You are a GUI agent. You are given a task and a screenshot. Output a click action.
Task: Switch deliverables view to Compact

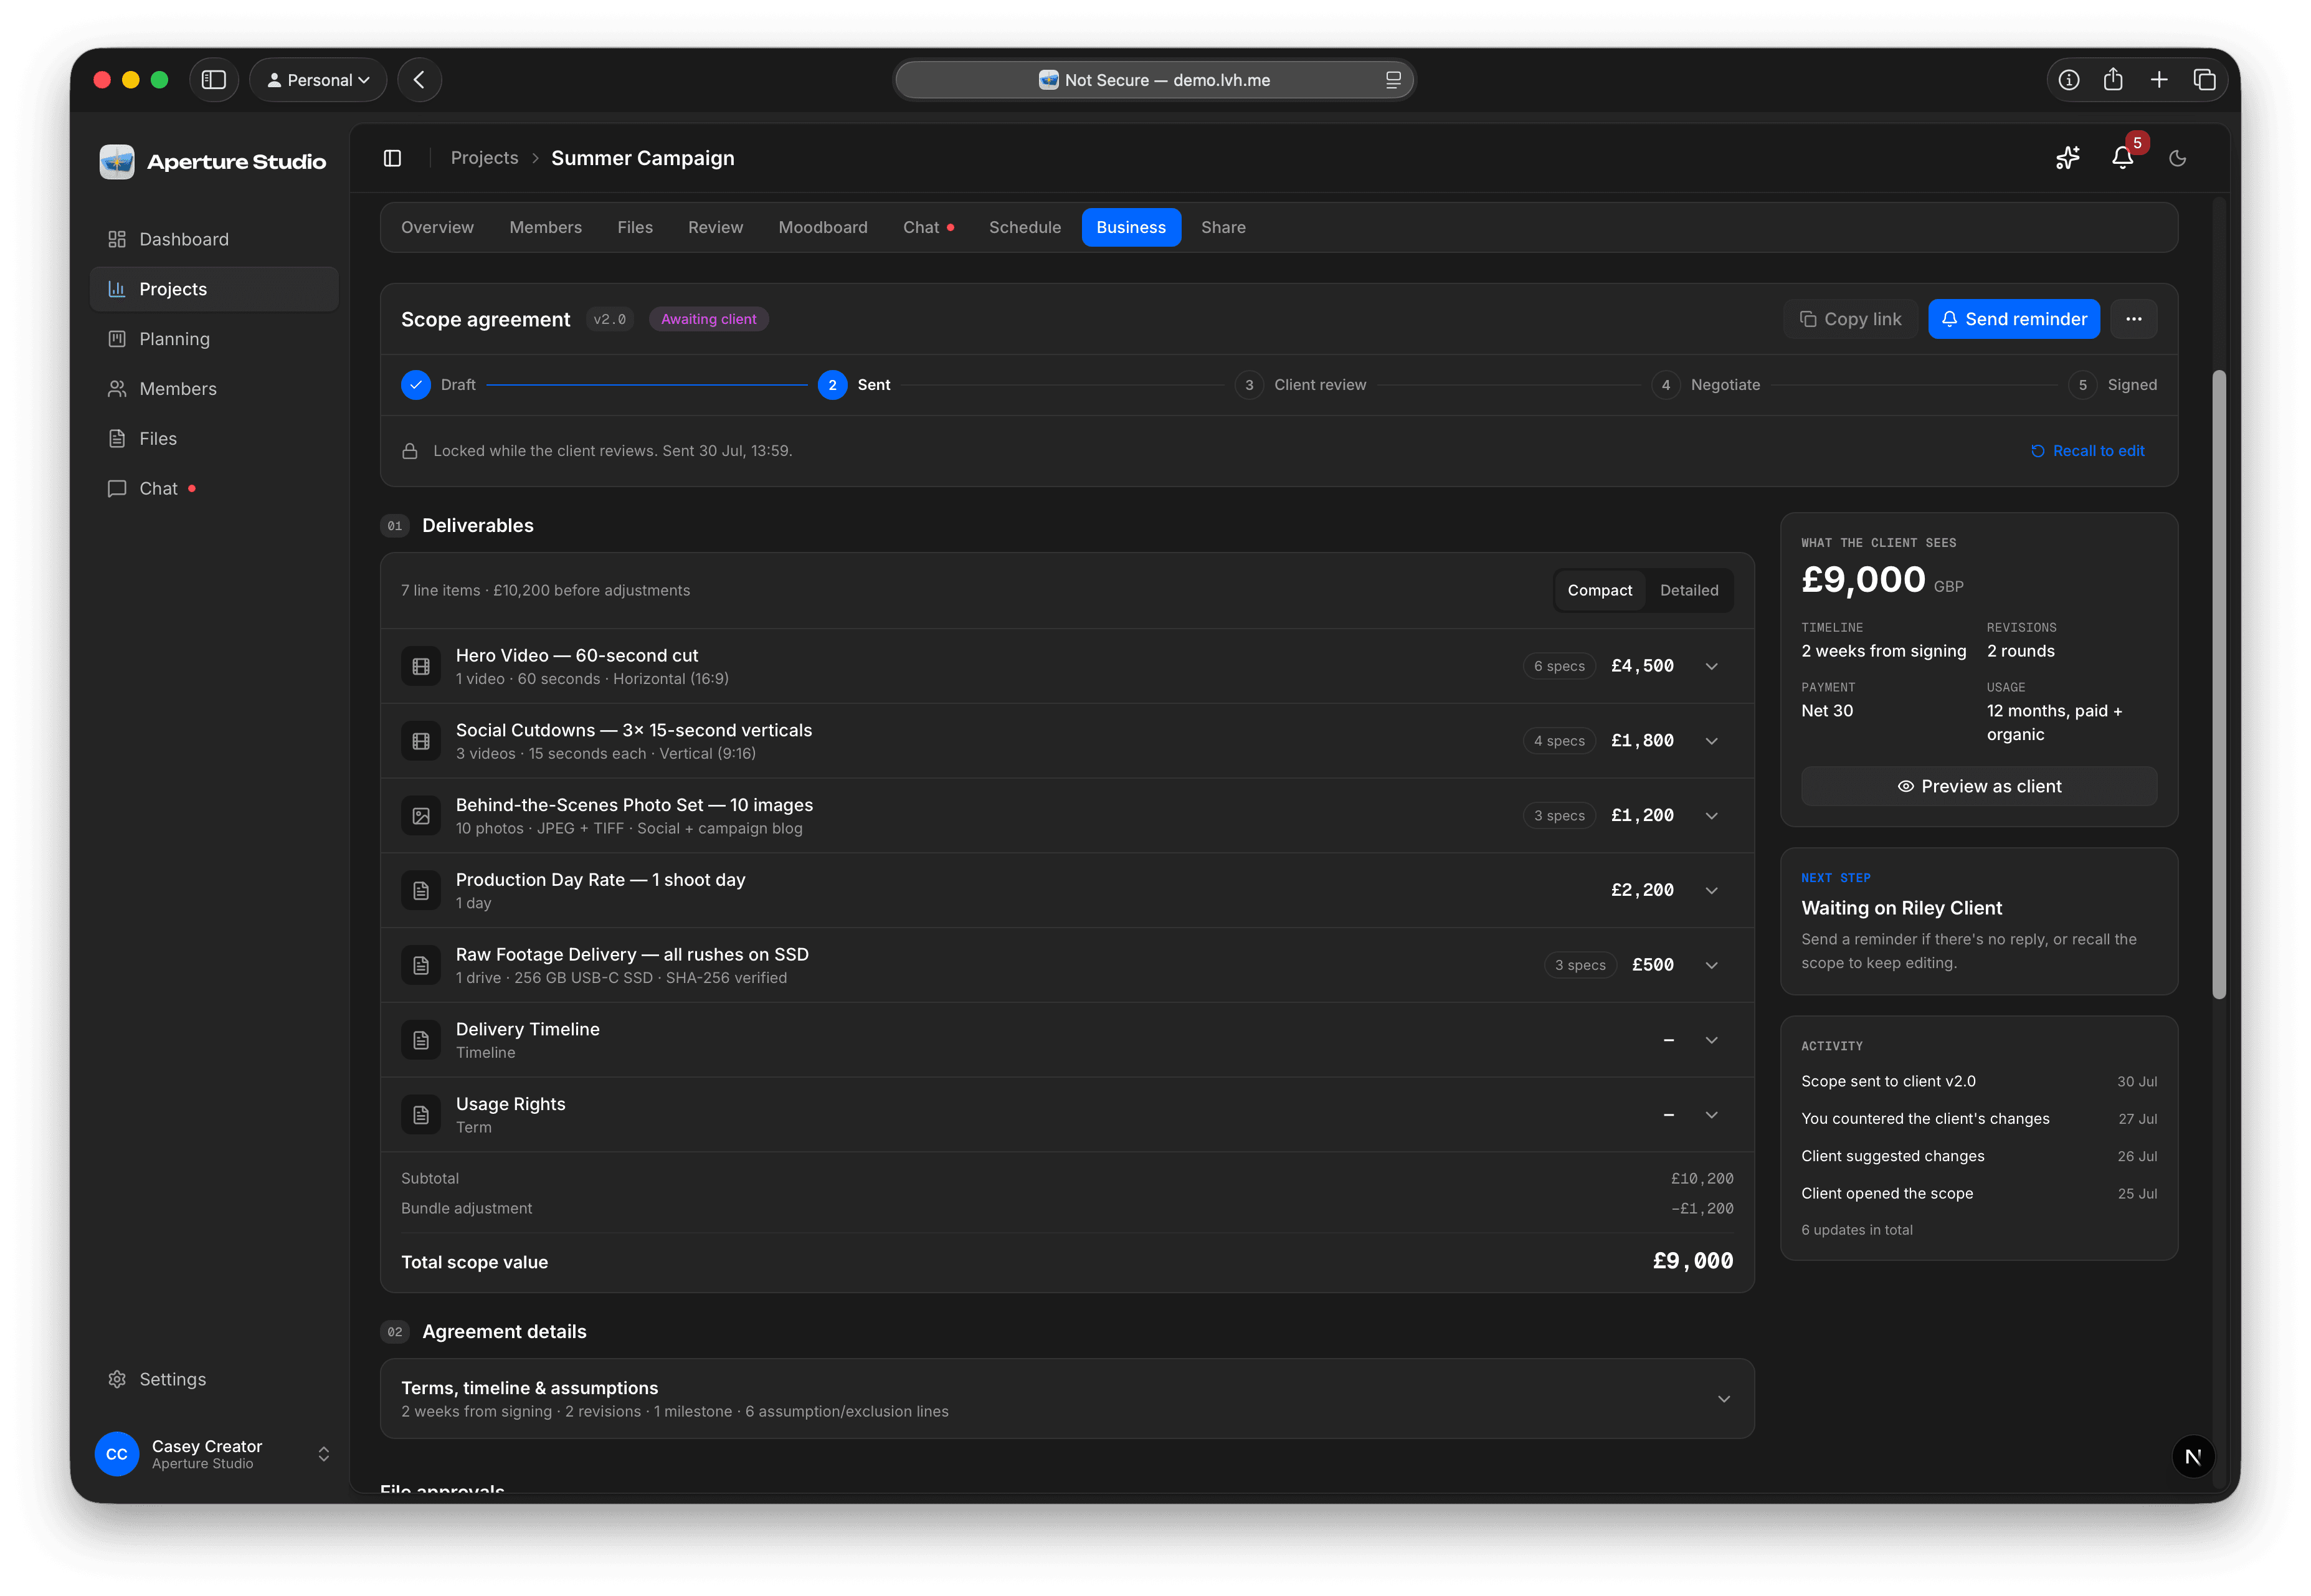pyautogui.click(x=1599, y=590)
